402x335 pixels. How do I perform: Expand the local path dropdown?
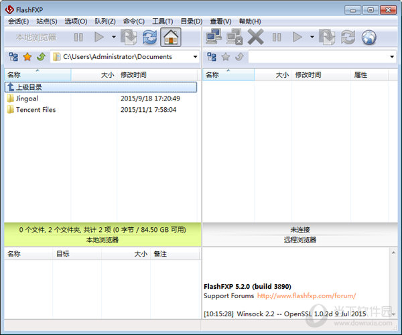click(196, 57)
